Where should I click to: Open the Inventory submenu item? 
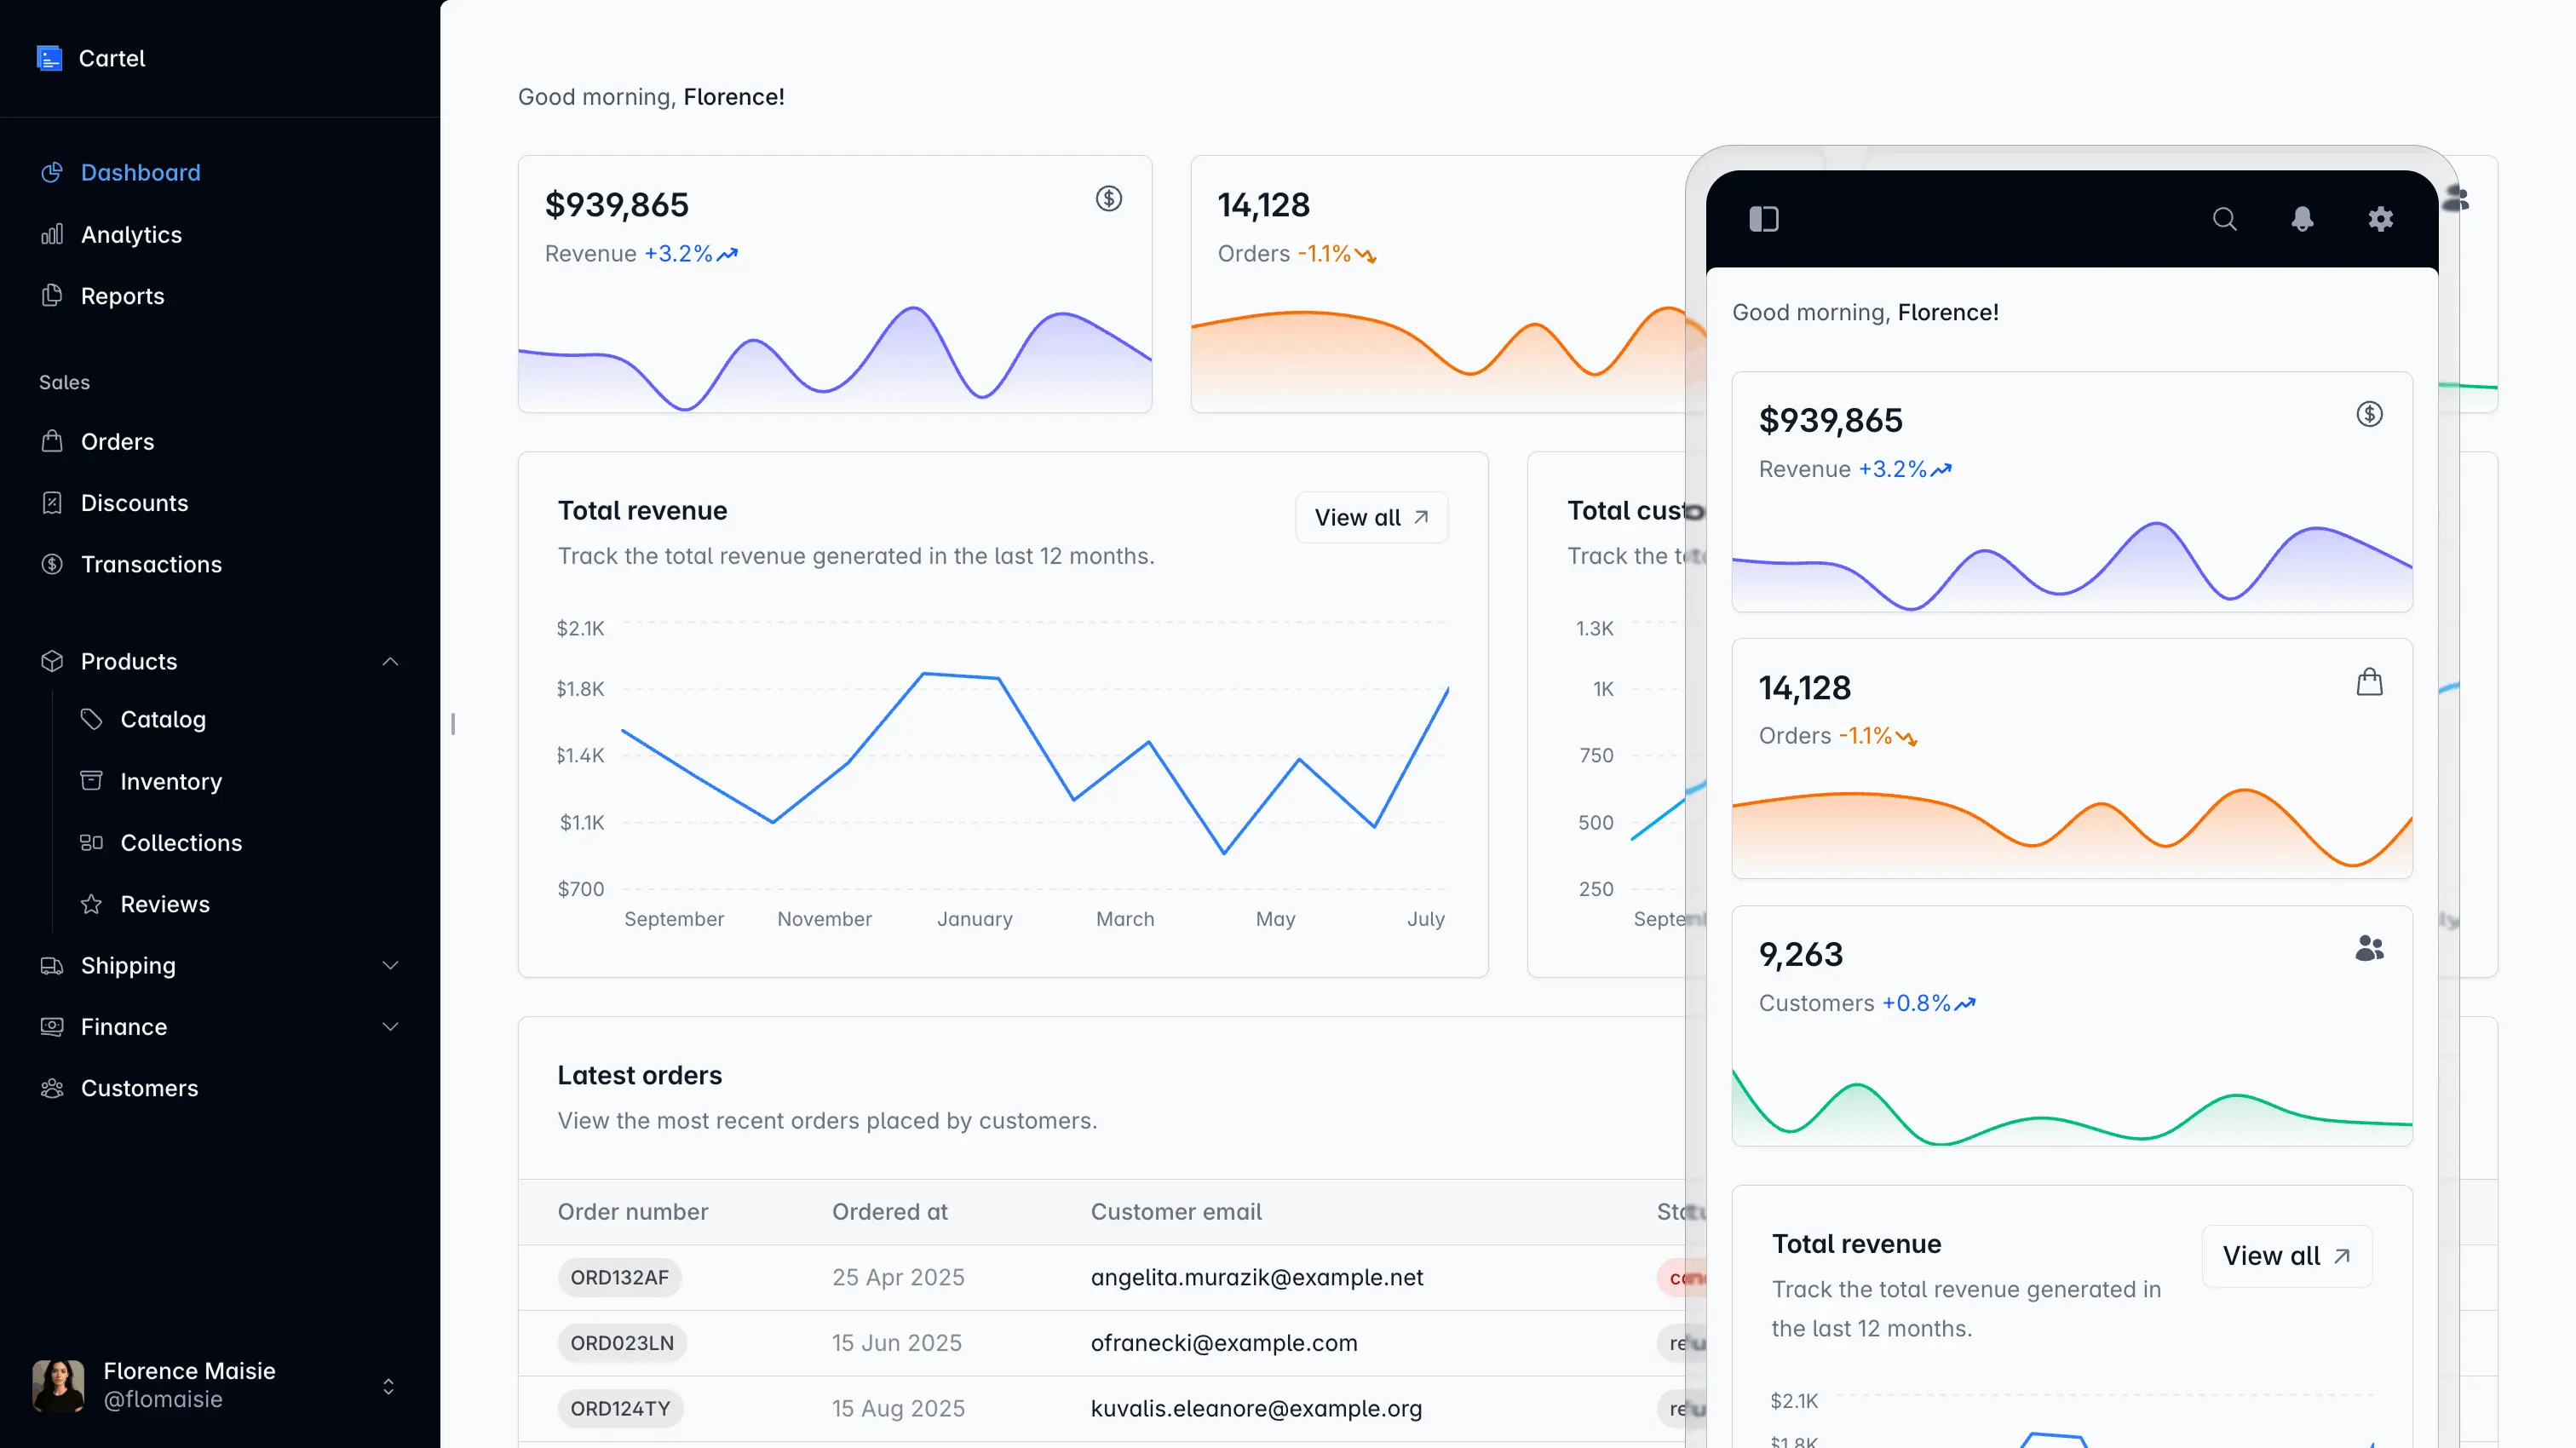coord(171,781)
